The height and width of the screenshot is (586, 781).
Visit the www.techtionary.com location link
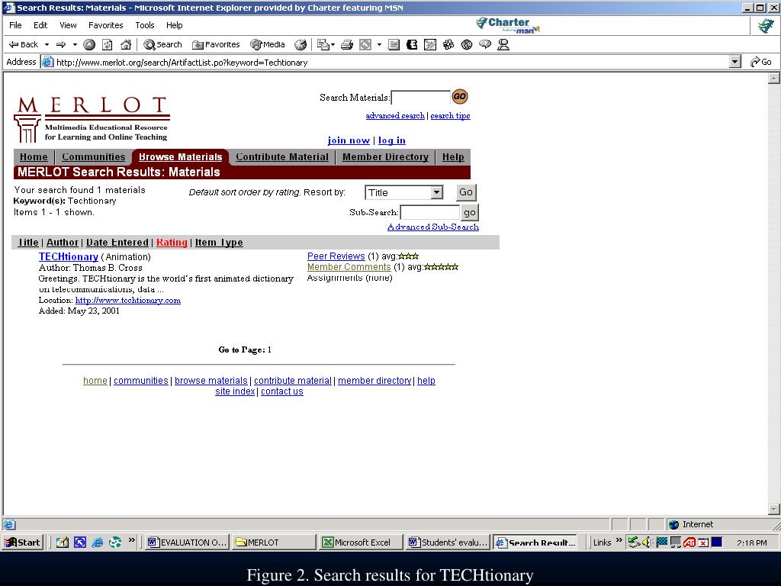click(128, 300)
